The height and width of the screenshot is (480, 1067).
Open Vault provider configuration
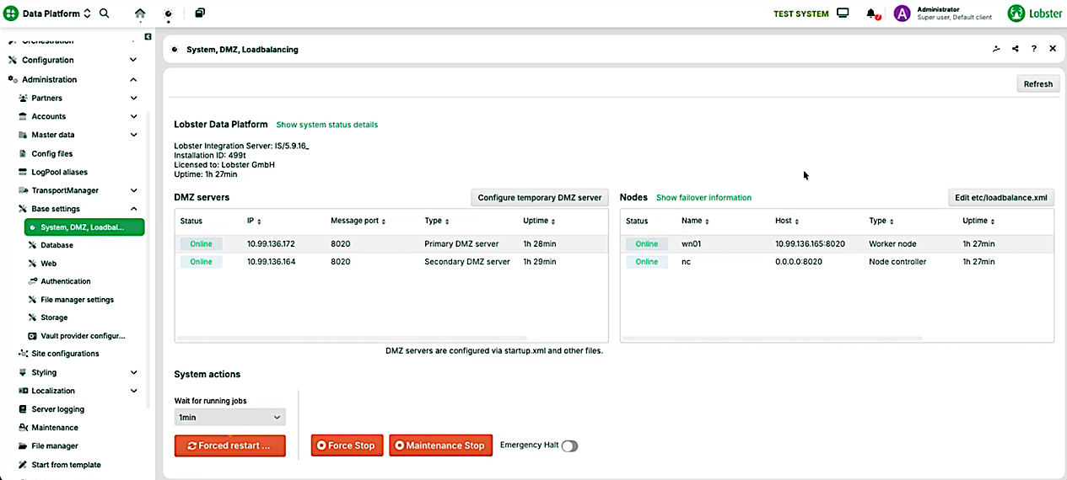(83, 335)
